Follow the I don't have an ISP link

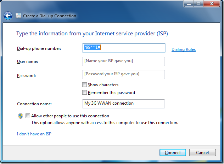34,134
